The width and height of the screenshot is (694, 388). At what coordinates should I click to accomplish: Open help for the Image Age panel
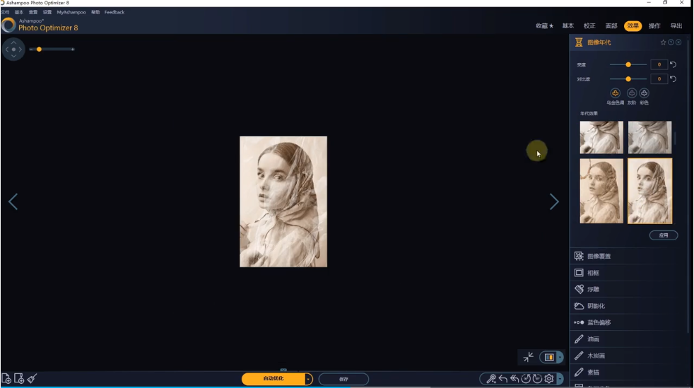pos(671,42)
